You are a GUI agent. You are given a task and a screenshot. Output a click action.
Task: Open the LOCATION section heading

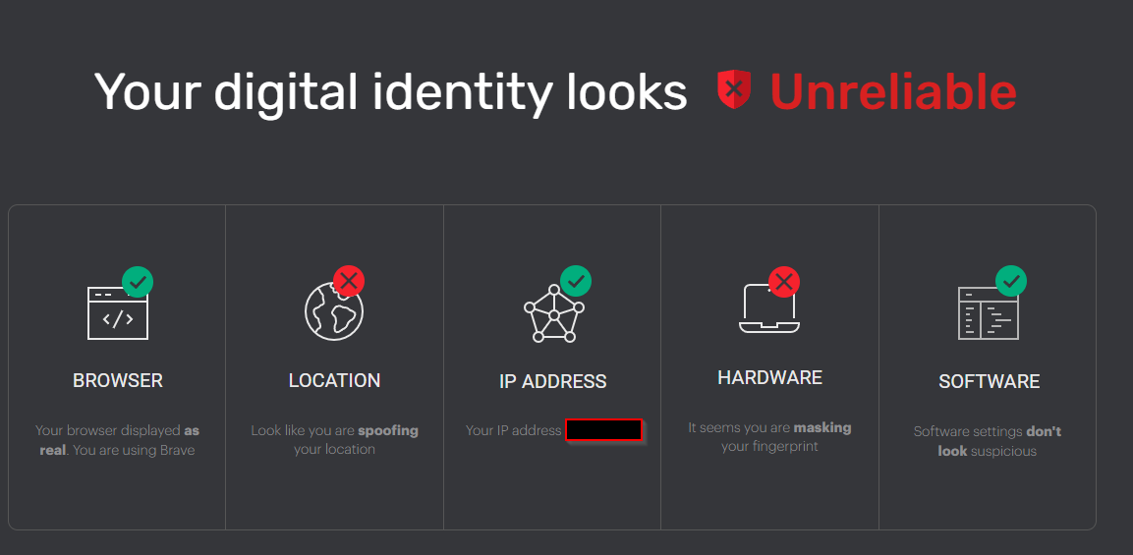334,380
